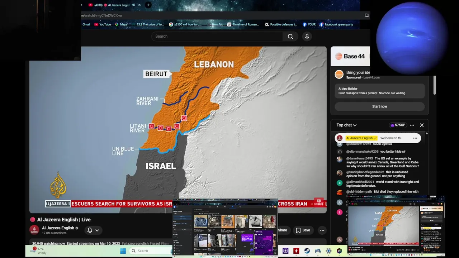Open 'Facebook green party' bookmark

[x=336, y=24]
